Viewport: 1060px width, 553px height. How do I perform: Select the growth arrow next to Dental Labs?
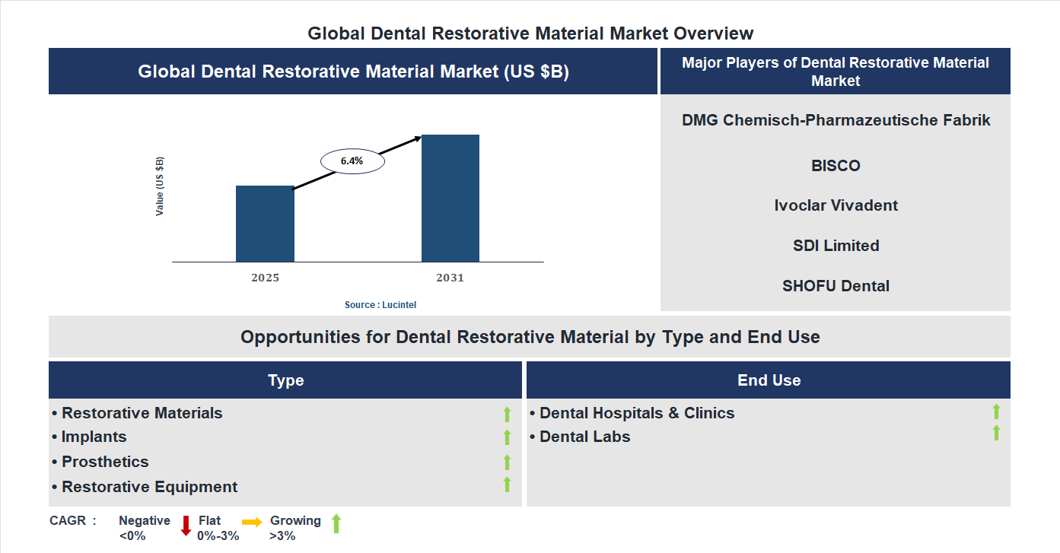click(x=995, y=433)
